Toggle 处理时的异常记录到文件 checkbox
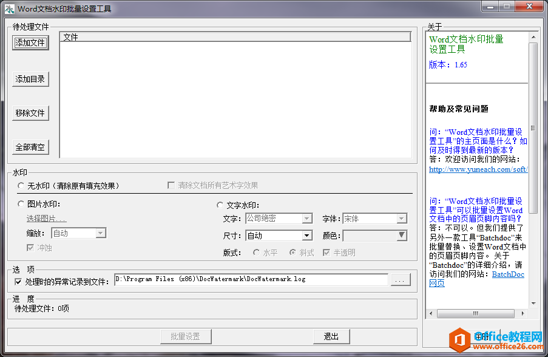The width and height of the screenshot is (548, 357). coord(18,282)
